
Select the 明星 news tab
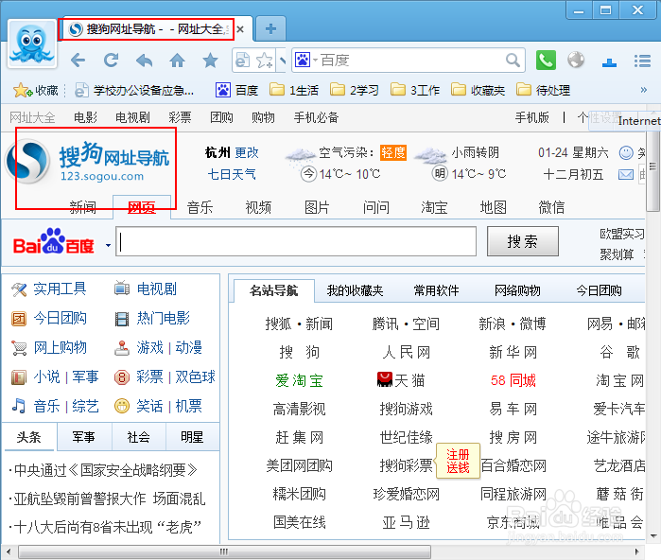point(192,437)
